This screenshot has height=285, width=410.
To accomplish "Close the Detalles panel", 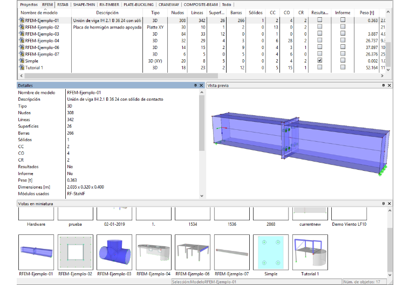I will pos(201,86).
